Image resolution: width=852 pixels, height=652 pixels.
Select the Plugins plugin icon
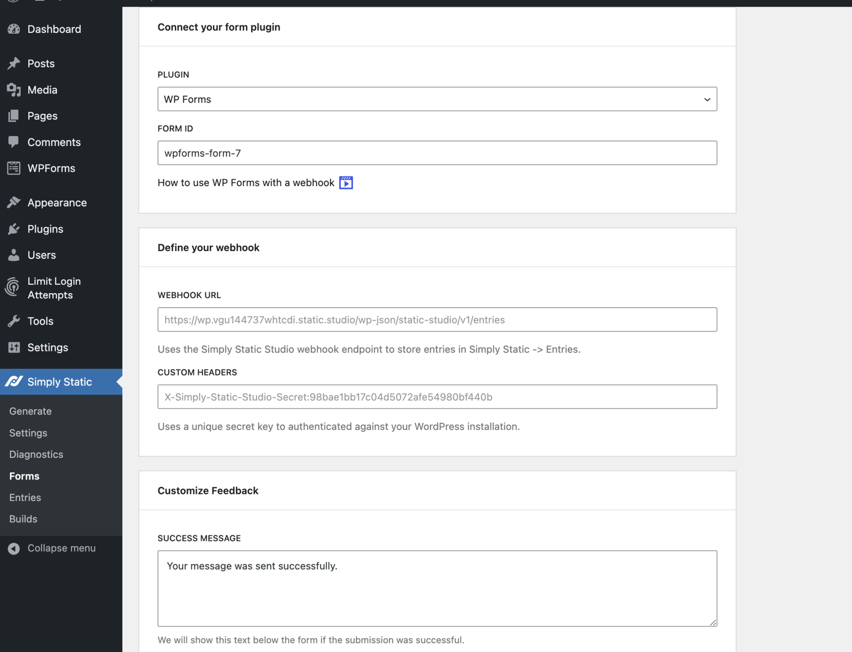(13, 229)
